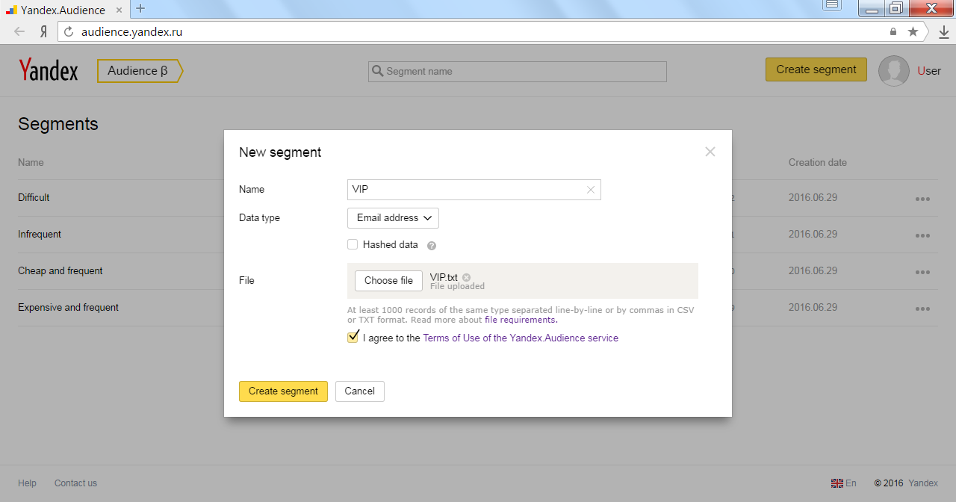Viewport: 956px width, 502px height.
Task: Open options menu for Infrequent segment
Action: 922,235
